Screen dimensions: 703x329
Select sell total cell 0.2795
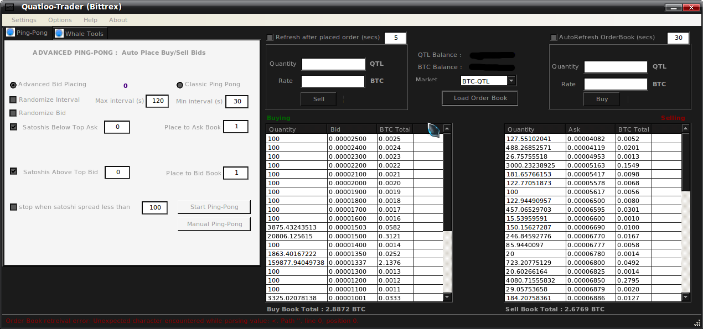click(634, 280)
